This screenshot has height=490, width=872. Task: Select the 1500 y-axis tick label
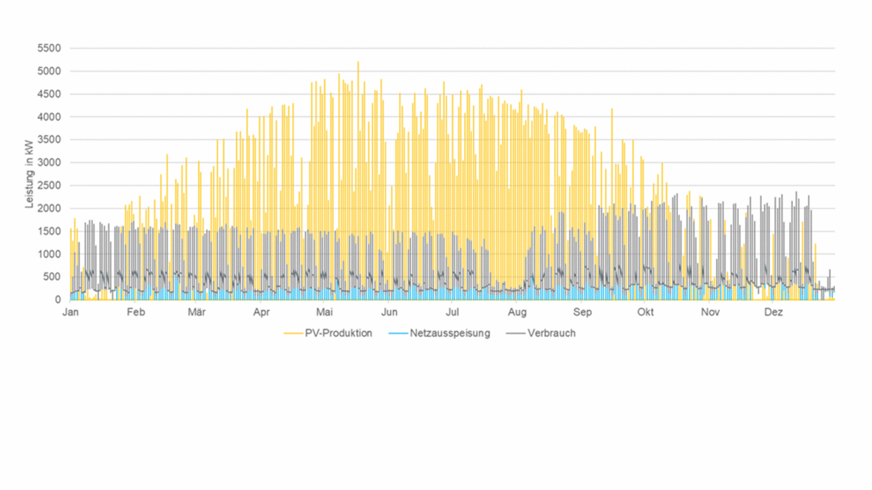(x=50, y=231)
